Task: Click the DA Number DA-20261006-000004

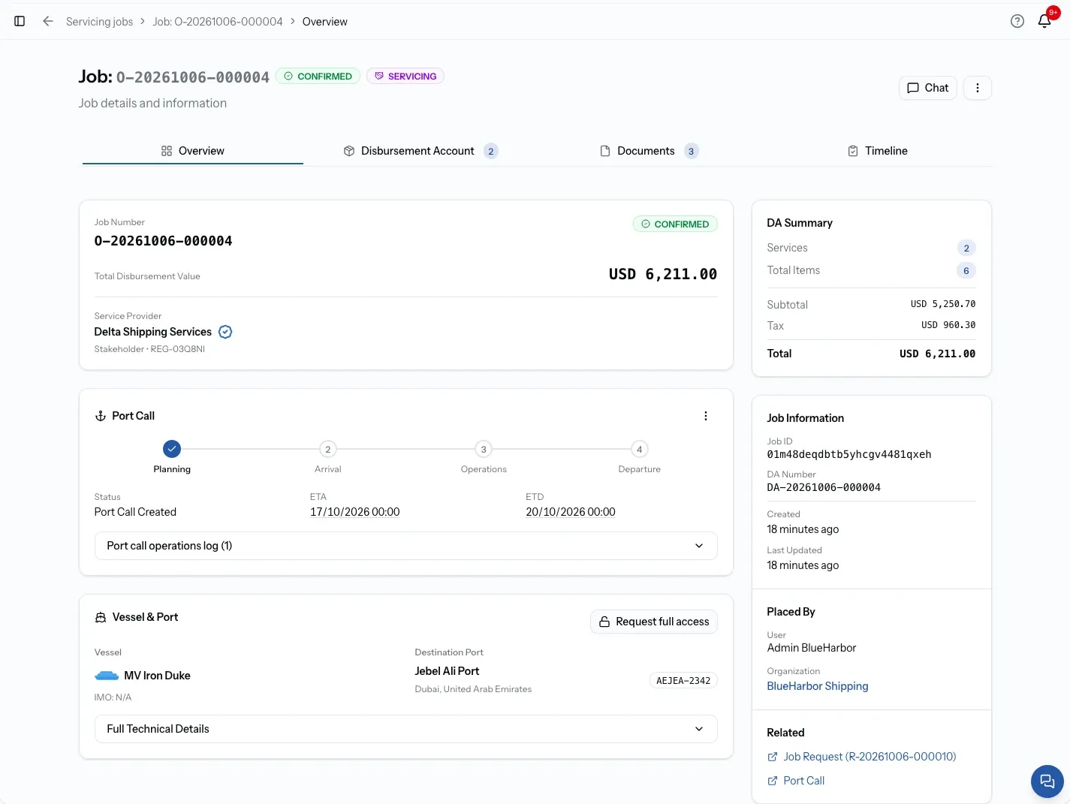Action: 824,487
